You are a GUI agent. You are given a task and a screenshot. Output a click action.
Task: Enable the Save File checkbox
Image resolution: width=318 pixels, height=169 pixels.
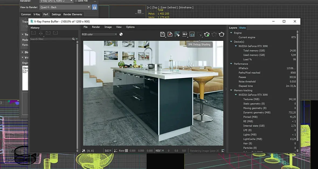click(x=76, y=1)
